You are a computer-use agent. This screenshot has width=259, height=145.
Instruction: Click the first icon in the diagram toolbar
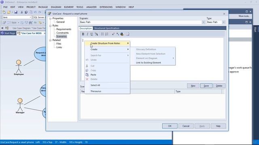4,23
